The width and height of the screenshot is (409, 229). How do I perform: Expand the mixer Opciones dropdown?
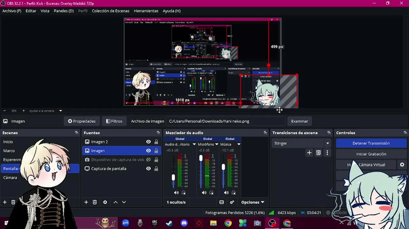pos(253,202)
